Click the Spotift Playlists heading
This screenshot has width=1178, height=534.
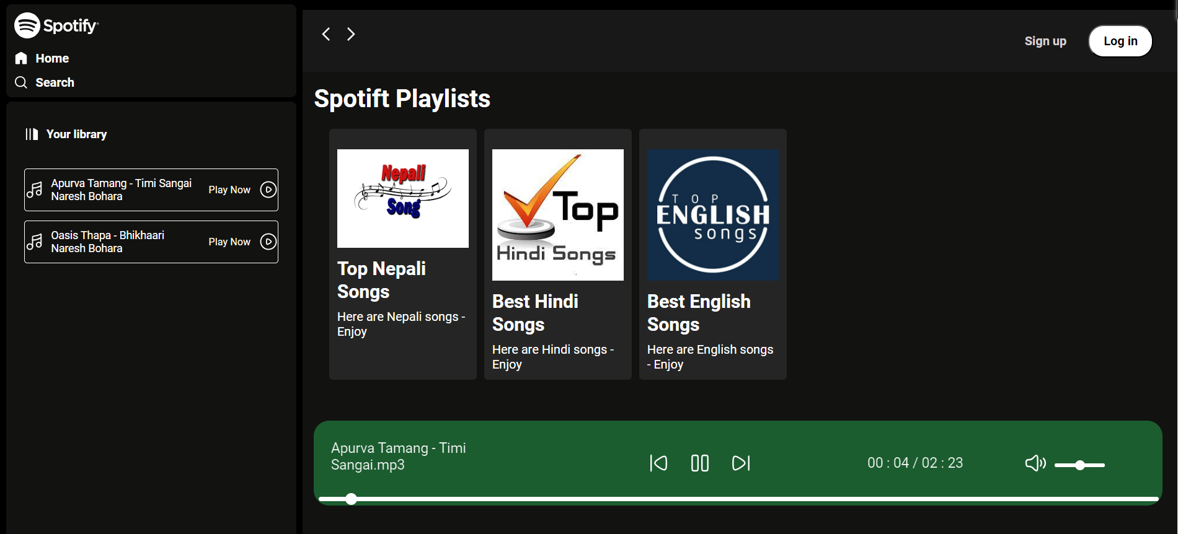pyautogui.click(x=402, y=98)
